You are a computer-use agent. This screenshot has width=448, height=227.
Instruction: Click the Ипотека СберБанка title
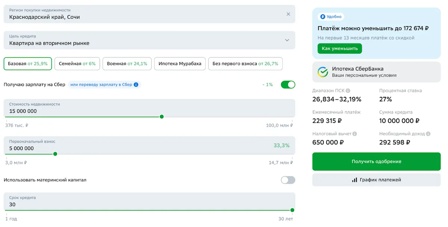tap(358, 69)
